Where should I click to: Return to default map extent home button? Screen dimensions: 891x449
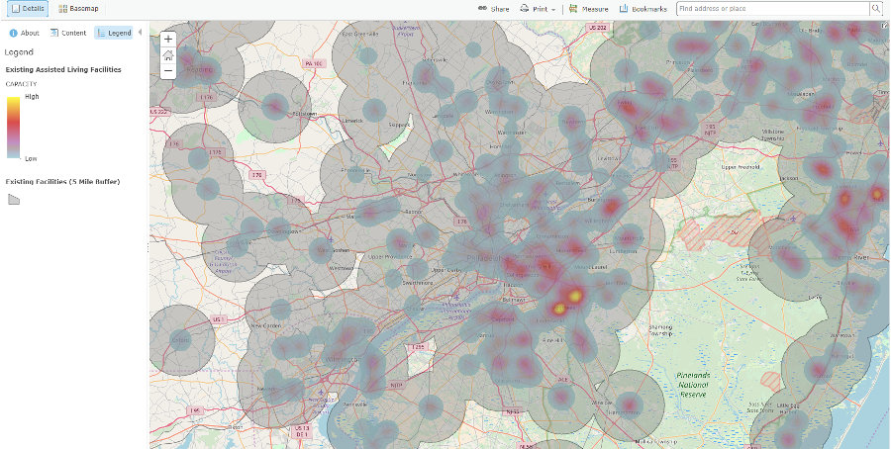pos(168,55)
